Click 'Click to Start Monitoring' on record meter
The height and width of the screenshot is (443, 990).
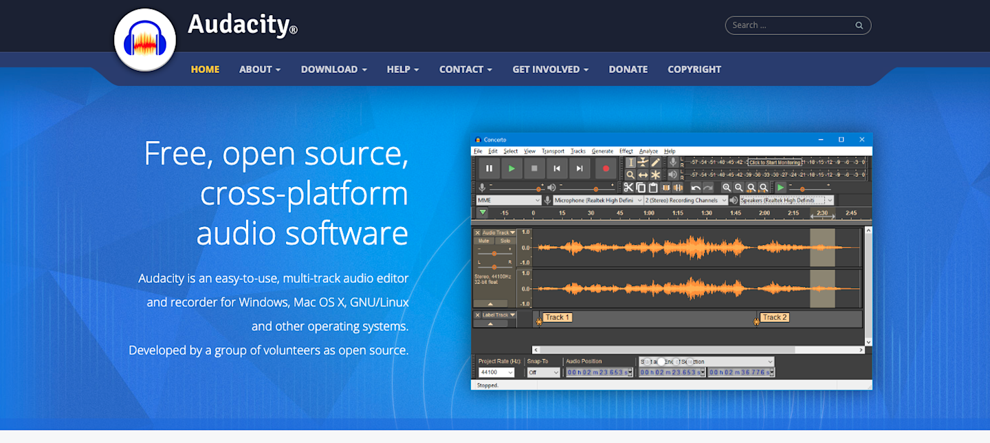[775, 162]
